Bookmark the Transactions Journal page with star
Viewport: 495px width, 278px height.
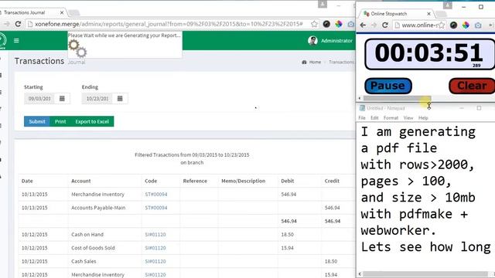coord(314,24)
